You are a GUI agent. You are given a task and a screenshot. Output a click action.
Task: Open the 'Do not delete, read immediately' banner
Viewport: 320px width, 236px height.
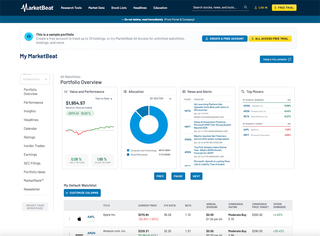point(158,19)
